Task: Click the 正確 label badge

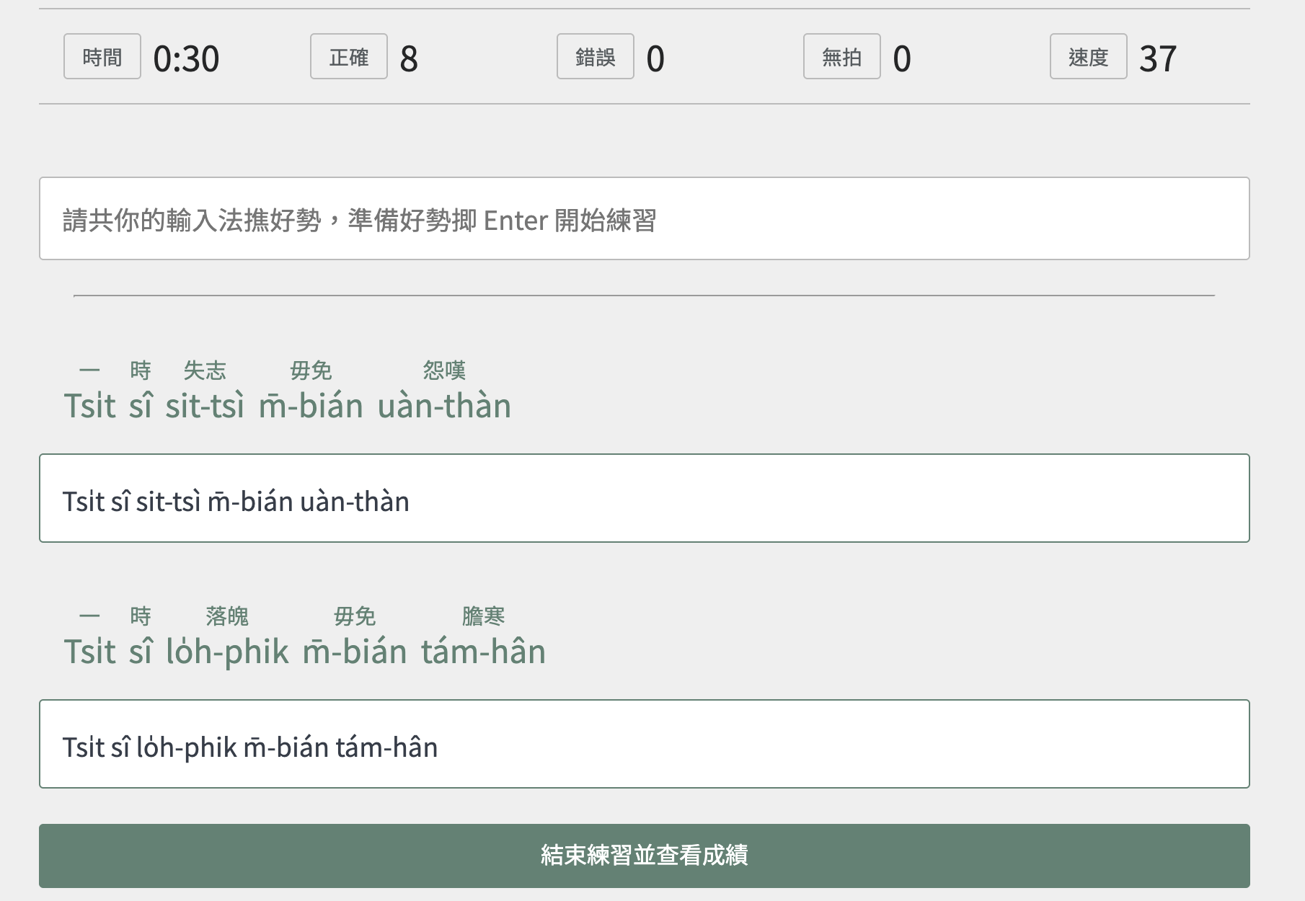Action: 348,57
